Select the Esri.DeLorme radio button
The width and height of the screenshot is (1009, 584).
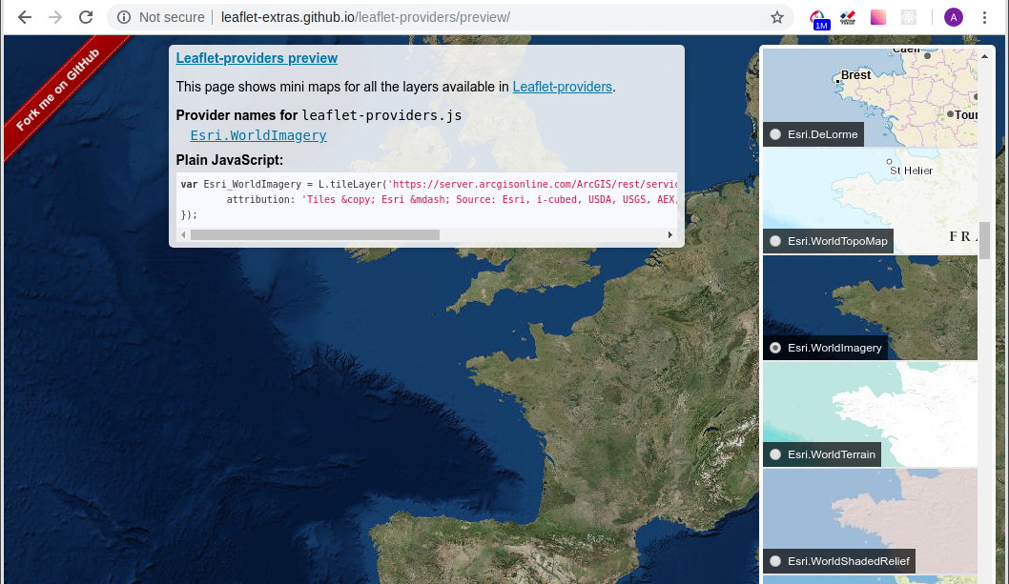[775, 134]
